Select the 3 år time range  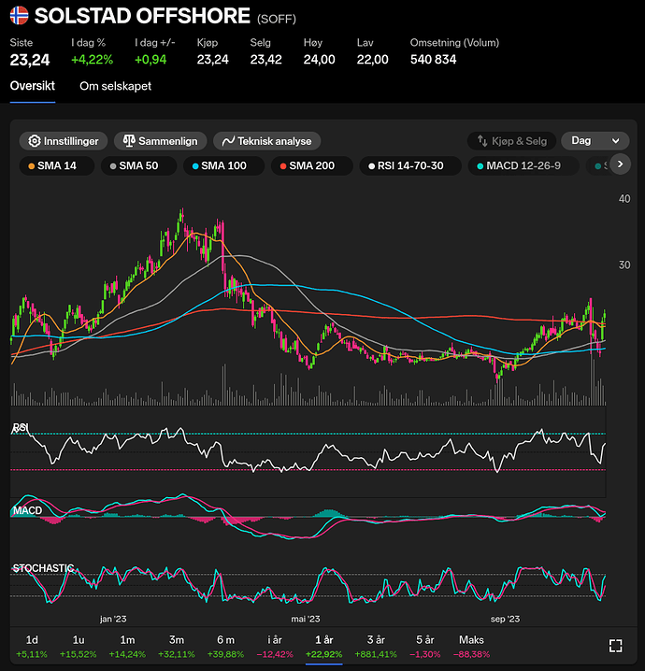[x=376, y=646]
